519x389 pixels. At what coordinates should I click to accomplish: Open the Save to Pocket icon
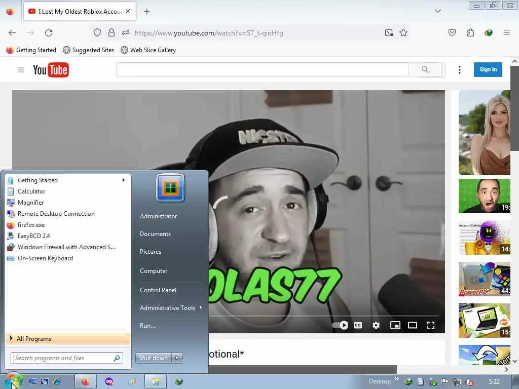tap(452, 32)
